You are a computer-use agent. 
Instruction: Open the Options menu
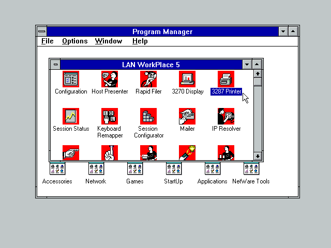pos(74,41)
